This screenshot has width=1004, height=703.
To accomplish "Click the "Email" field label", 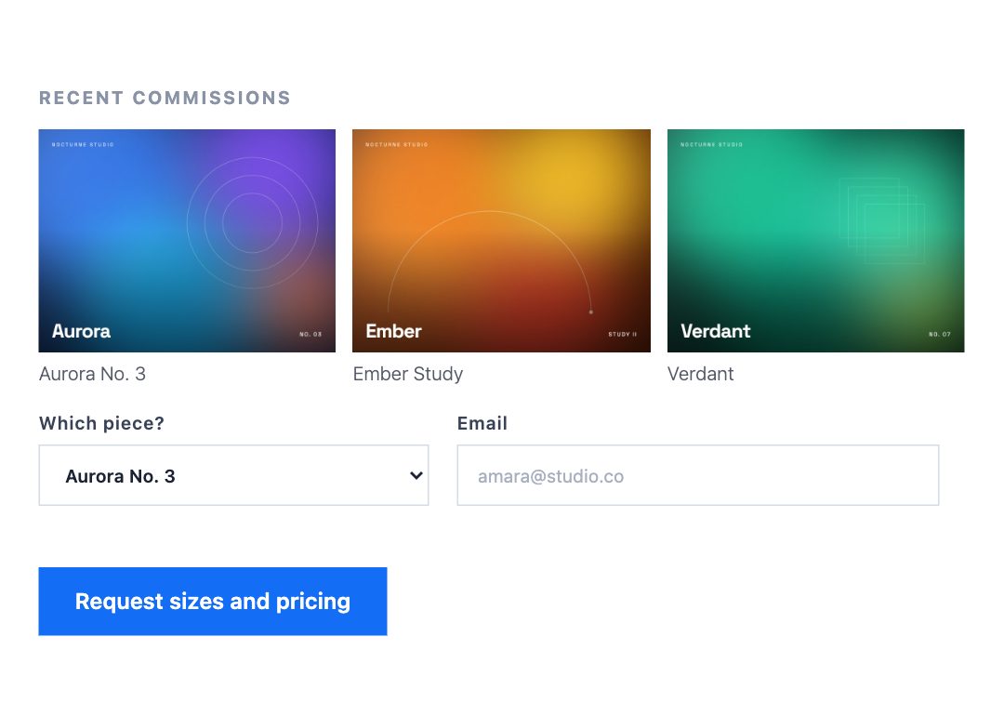I will pos(482,423).
